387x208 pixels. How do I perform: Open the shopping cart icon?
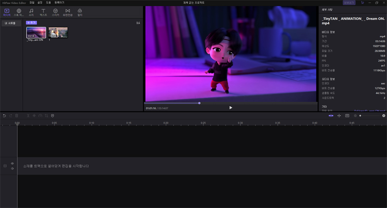pos(362,3)
